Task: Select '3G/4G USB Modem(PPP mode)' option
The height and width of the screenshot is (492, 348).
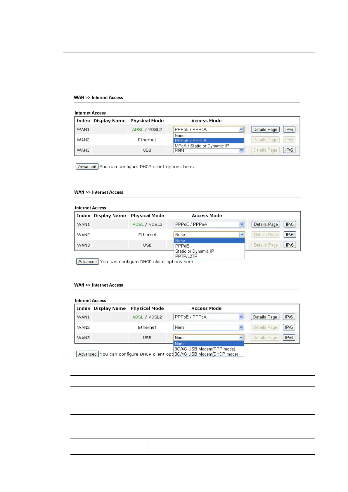Action: (209, 349)
